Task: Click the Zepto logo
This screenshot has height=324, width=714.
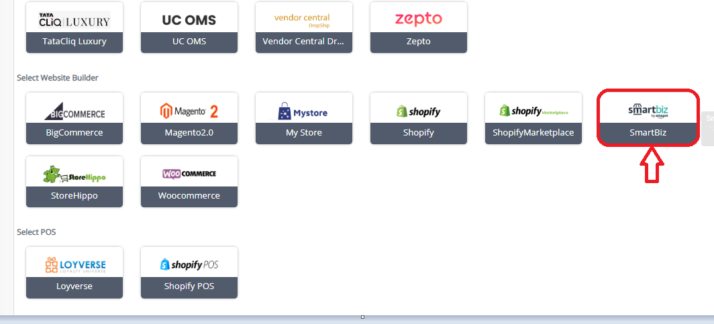Action: tap(418, 19)
